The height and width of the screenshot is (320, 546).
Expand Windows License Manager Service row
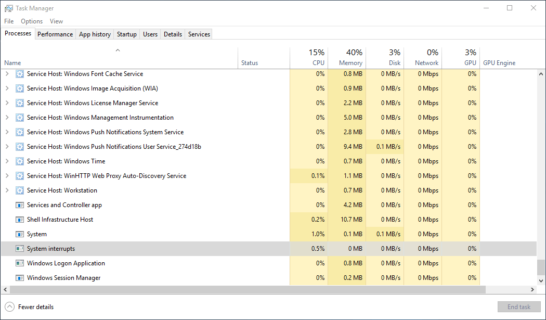[x=7, y=103]
